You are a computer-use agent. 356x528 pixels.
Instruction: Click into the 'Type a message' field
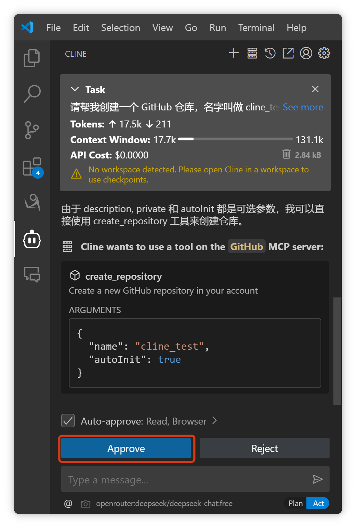pos(186,480)
